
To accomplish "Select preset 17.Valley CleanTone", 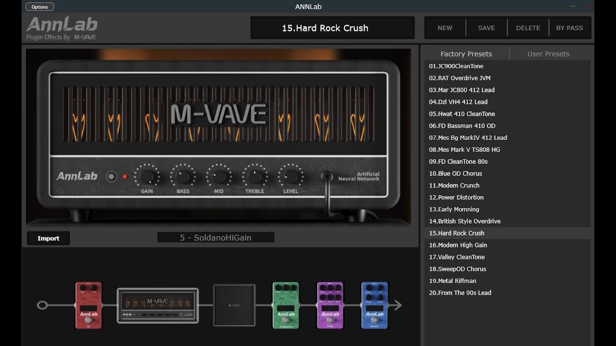I will 507,257.
